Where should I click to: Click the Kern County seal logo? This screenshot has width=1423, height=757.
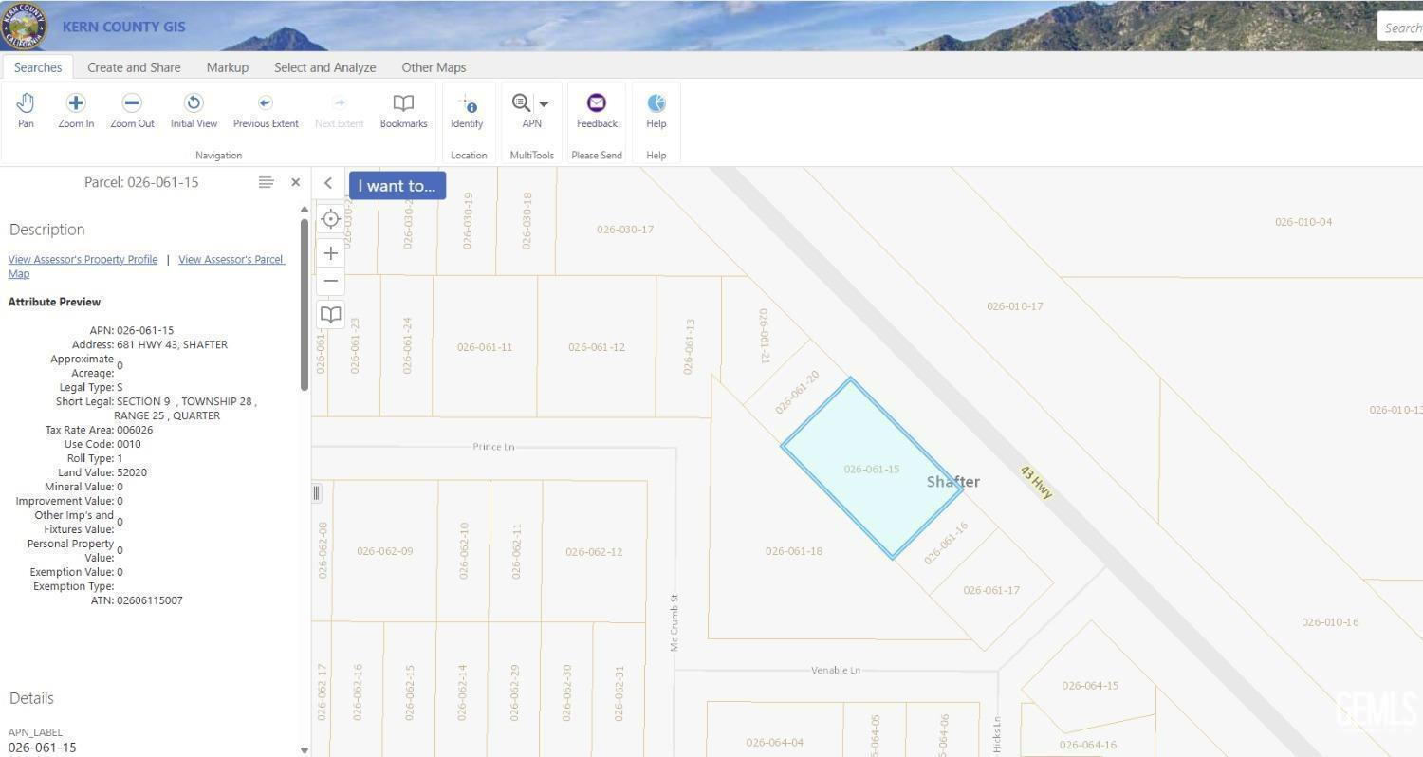pyautogui.click(x=24, y=26)
